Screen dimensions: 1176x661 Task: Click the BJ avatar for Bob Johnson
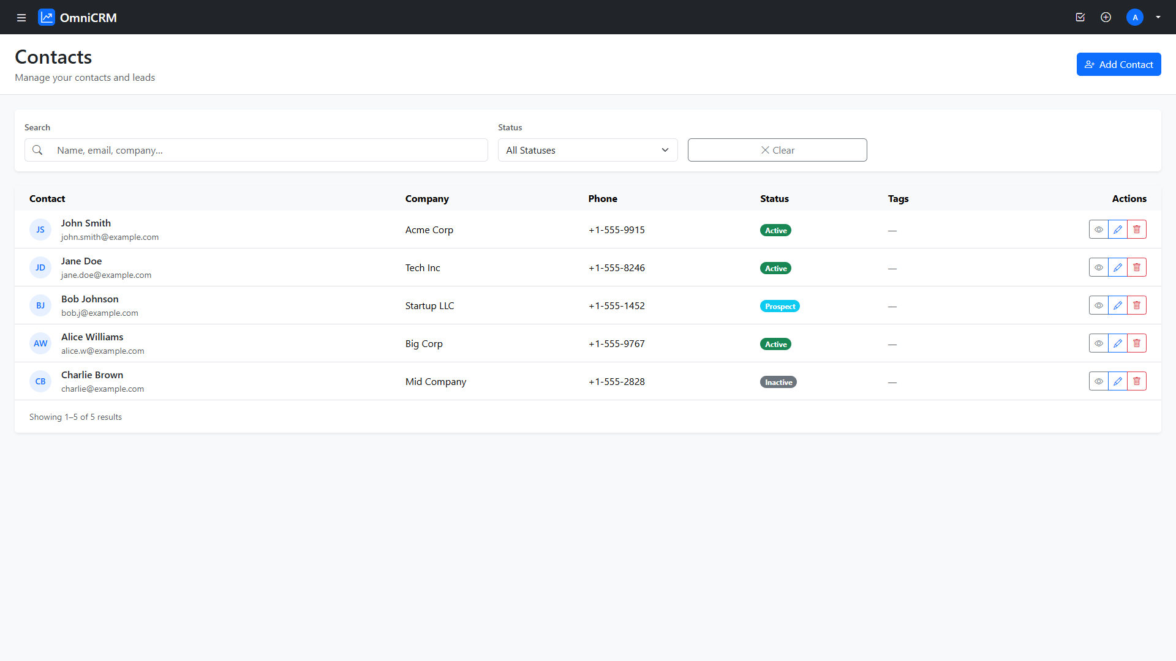tap(40, 305)
